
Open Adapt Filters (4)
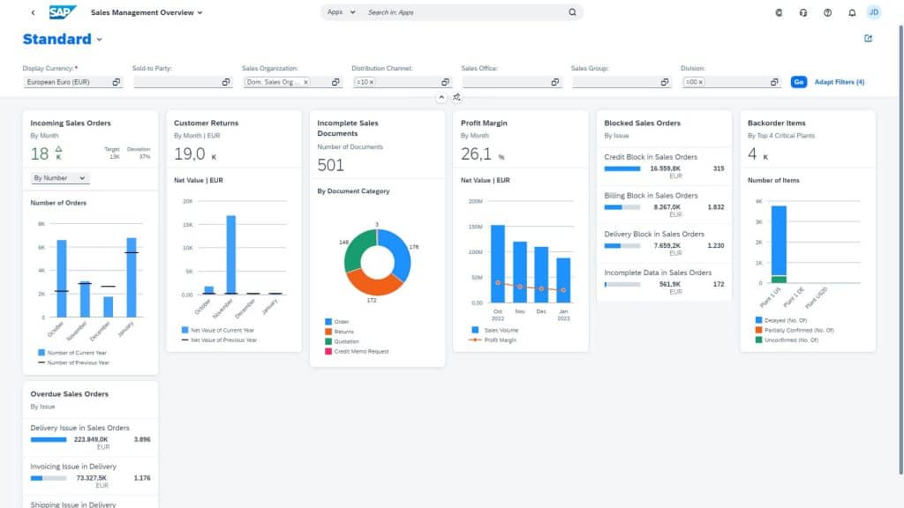[839, 82]
